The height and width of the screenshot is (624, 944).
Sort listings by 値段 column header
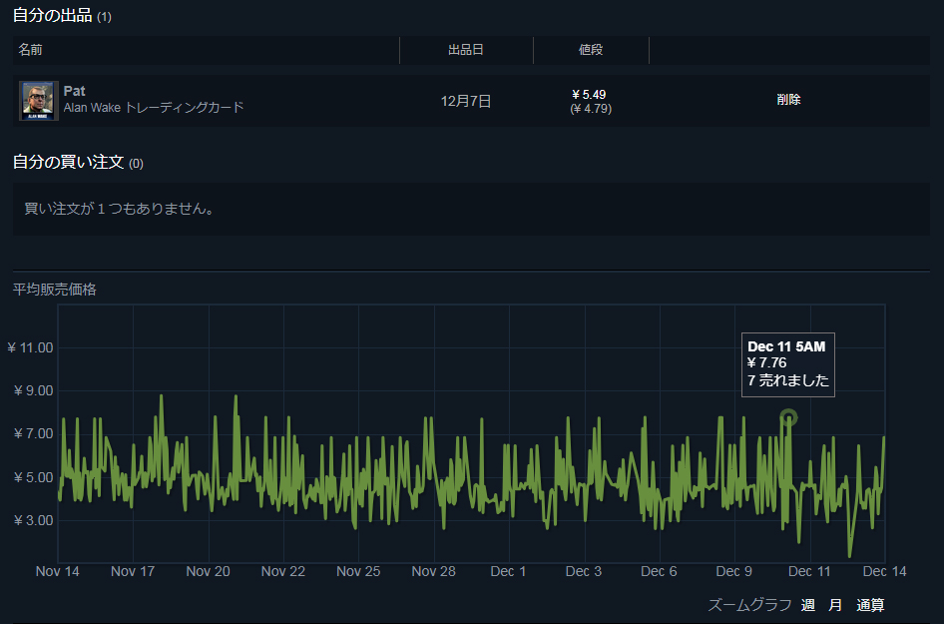(591, 50)
